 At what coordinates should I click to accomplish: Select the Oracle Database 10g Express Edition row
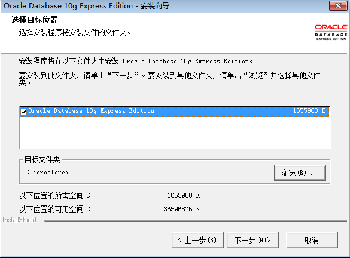click(x=175, y=112)
